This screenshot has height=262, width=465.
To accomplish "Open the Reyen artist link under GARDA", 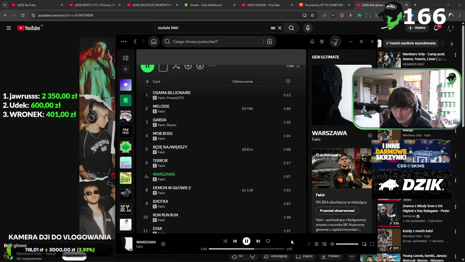I will pyautogui.click(x=171, y=125).
